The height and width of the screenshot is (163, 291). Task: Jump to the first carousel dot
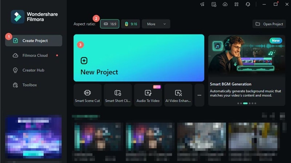click(x=238, y=103)
